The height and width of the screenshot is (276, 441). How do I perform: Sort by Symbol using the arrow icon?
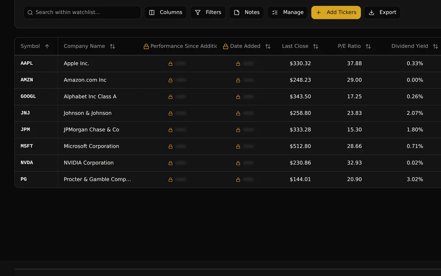[x=47, y=46]
